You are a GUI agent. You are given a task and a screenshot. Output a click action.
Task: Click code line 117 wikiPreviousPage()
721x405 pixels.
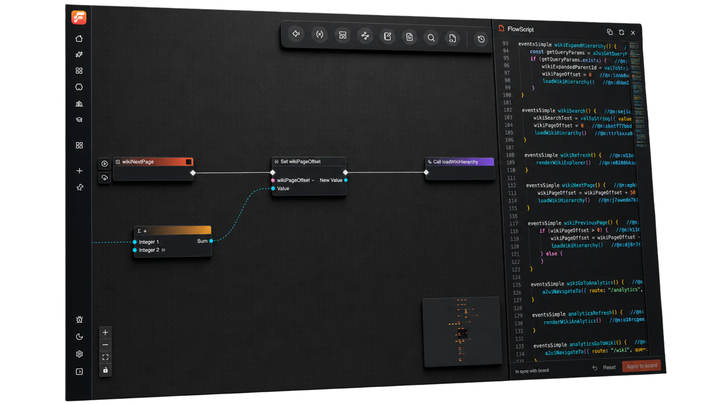(583, 223)
